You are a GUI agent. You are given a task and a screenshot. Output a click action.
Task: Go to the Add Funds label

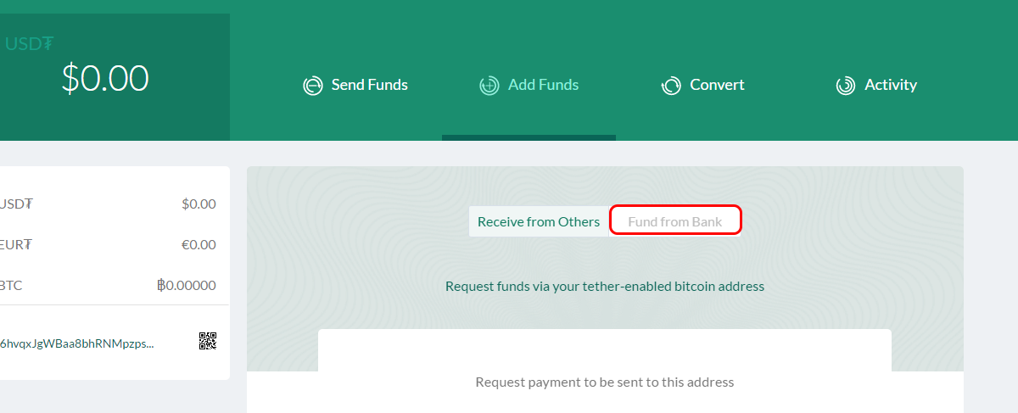coord(543,85)
